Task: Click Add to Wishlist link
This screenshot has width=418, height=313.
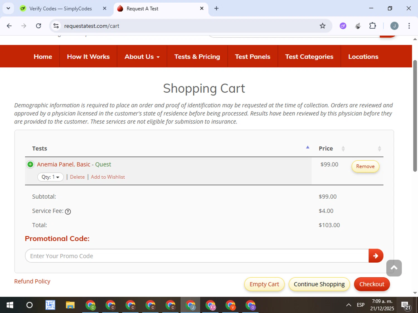Action: 108,177
